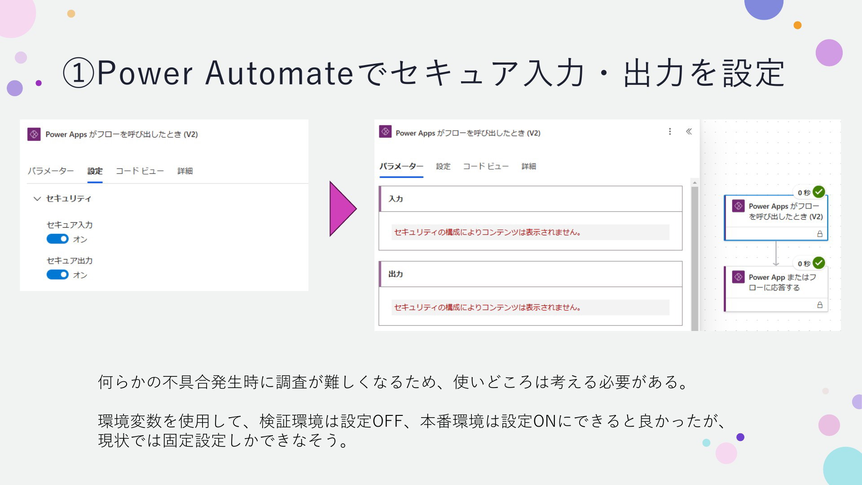Viewport: 862px width, 485px height.
Task: Click the 入力 section header
Action: point(531,199)
